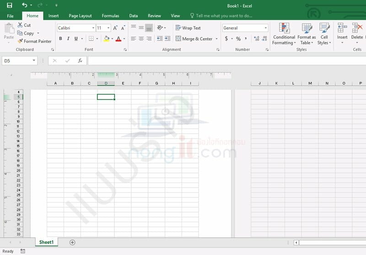The image size is (366, 255).
Task: Align text to the top
Action: (x=133, y=27)
